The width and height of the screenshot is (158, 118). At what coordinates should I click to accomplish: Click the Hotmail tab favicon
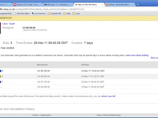[x=107, y=5]
